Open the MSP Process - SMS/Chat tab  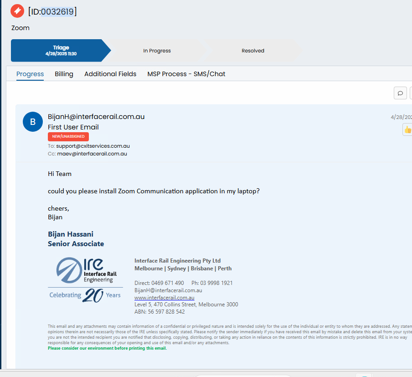point(186,74)
